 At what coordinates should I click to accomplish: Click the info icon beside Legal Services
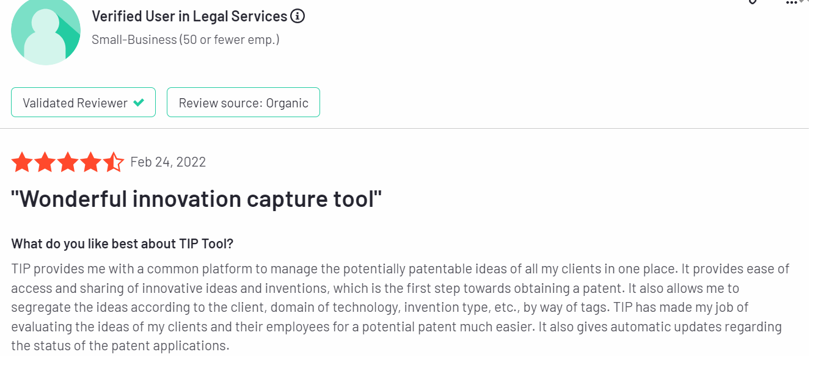[298, 16]
